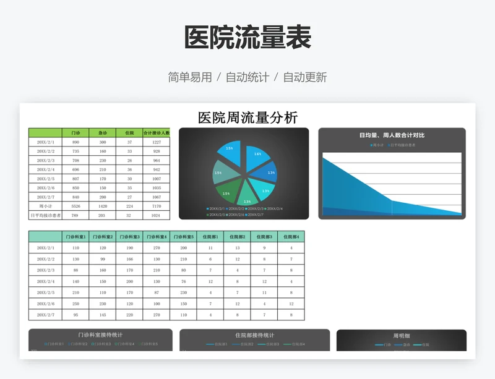Select the 急诊 column header
The height and width of the screenshot is (379, 495).
[x=103, y=133]
